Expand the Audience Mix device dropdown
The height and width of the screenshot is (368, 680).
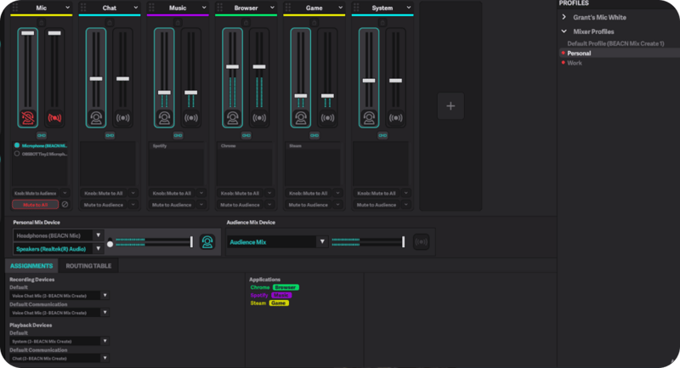pyautogui.click(x=322, y=242)
